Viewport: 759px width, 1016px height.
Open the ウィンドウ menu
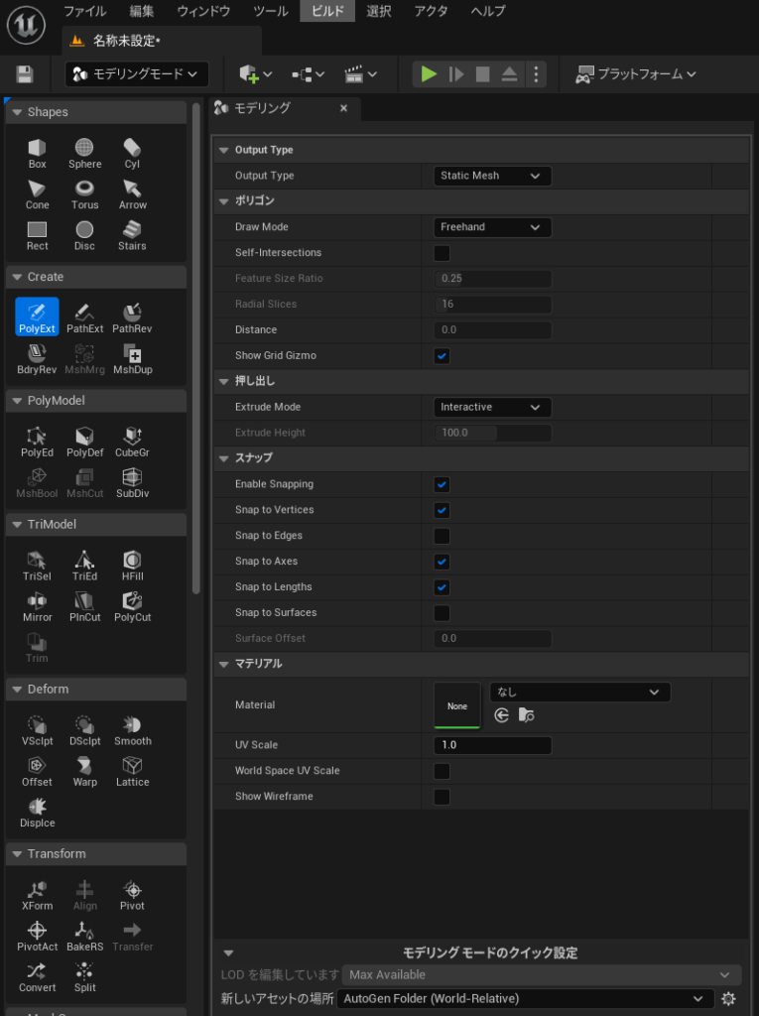pyautogui.click(x=203, y=11)
